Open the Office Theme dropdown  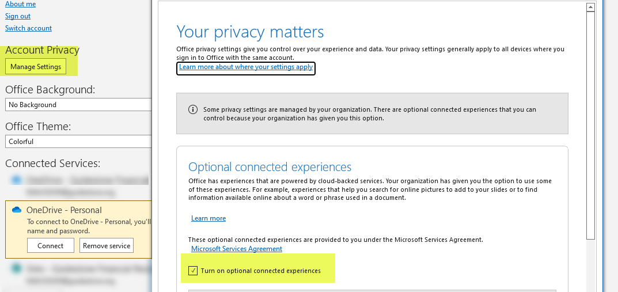[78, 142]
